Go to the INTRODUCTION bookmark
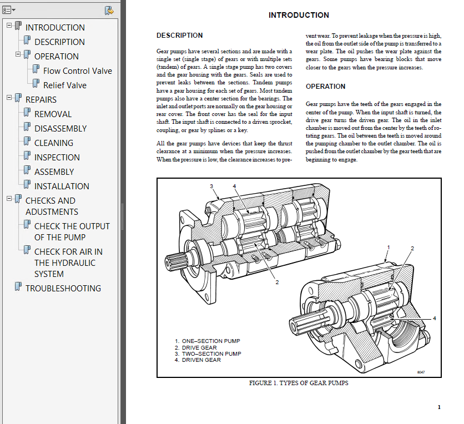 55,28
